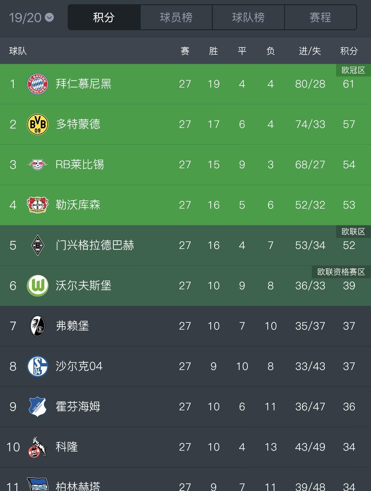The width and height of the screenshot is (371, 491).
Task: Select the Mönchengladbach diamond logo
Action: (x=37, y=245)
